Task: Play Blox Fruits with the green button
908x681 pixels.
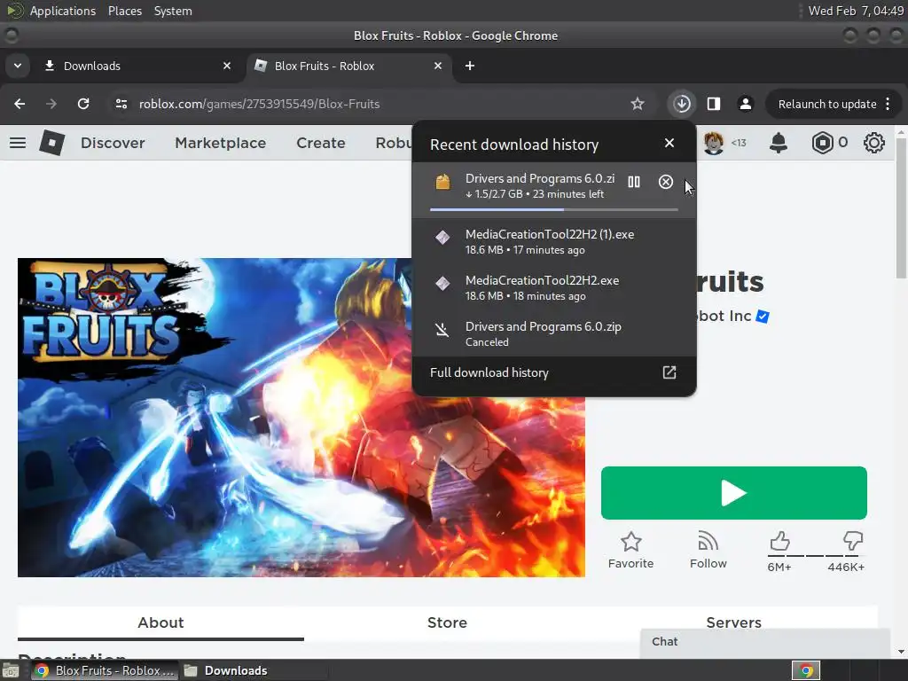Action: (733, 493)
